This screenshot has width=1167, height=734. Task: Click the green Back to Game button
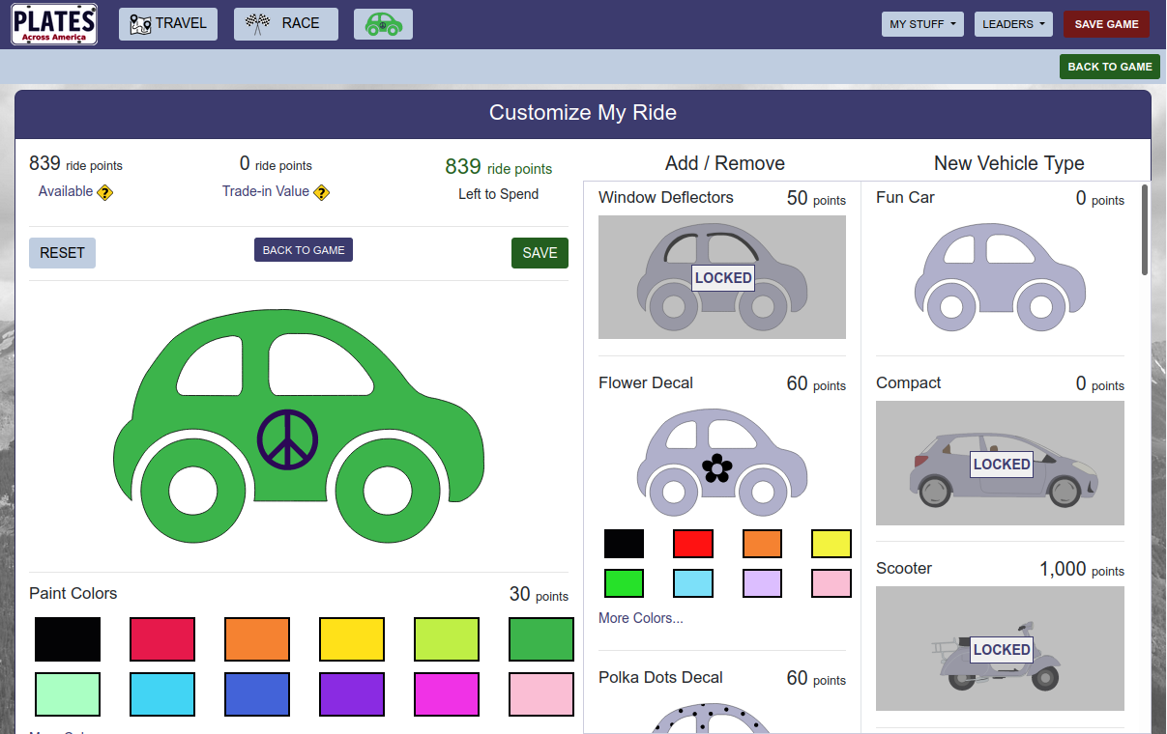click(x=1109, y=67)
